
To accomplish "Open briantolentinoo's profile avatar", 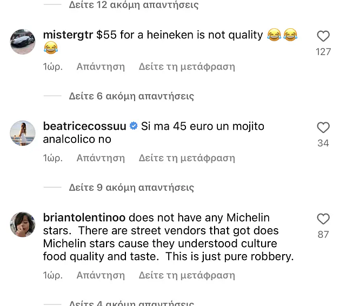I will pyautogui.click(x=23, y=223).
